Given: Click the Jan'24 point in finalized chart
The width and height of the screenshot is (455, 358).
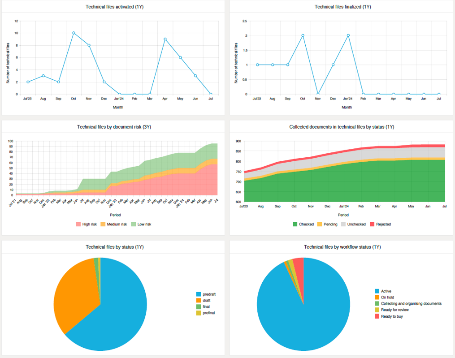Looking at the screenshot, I should click(x=348, y=35).
